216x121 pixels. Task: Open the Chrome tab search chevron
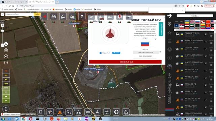[x=201, y=2]
